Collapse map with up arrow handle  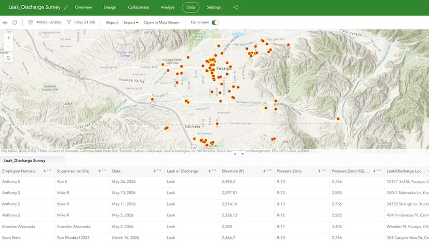click(x=235, y=154)
